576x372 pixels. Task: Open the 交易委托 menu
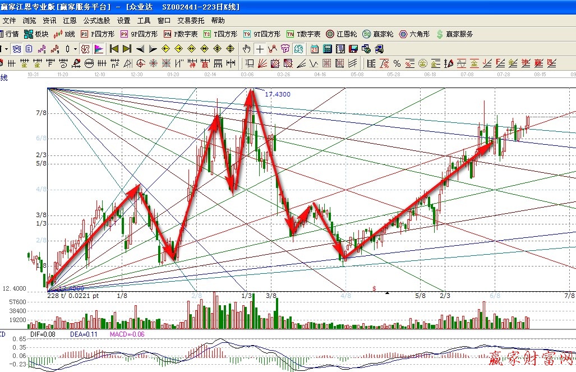191,20
